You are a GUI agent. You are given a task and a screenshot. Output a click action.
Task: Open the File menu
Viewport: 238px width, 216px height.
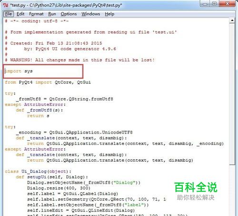point(9,14)
